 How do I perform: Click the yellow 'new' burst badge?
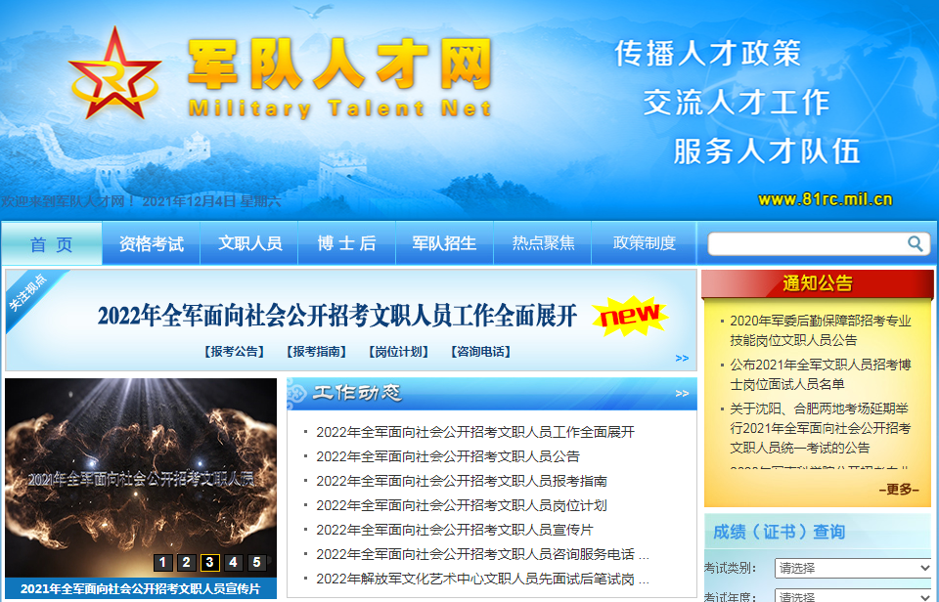630,316
